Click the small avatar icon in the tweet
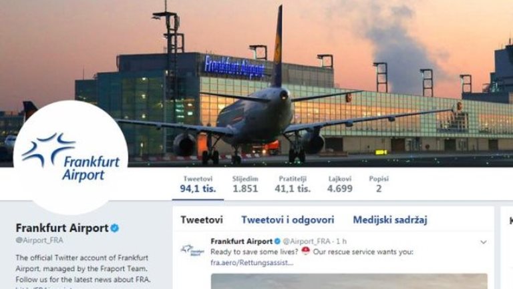 pos(192,250)
